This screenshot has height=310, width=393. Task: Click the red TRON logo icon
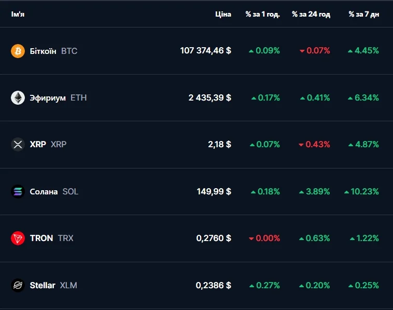click(18, 238)
